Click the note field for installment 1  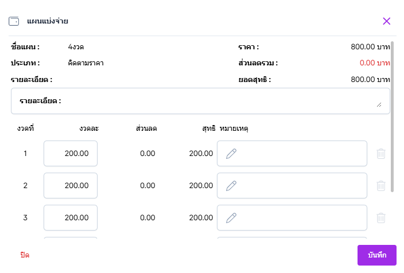pos(298,154)
